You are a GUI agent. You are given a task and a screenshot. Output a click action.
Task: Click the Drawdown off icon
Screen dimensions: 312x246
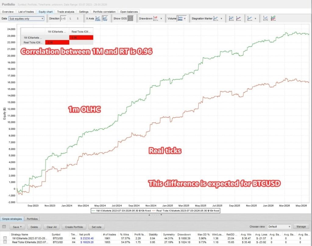(156, 19)
